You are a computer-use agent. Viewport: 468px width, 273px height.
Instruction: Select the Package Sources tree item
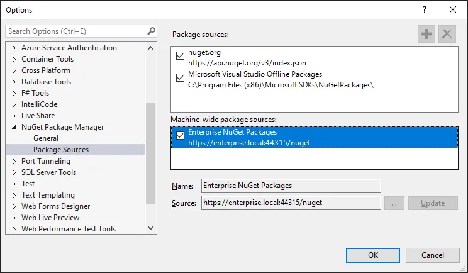click(x=60, y=150)
